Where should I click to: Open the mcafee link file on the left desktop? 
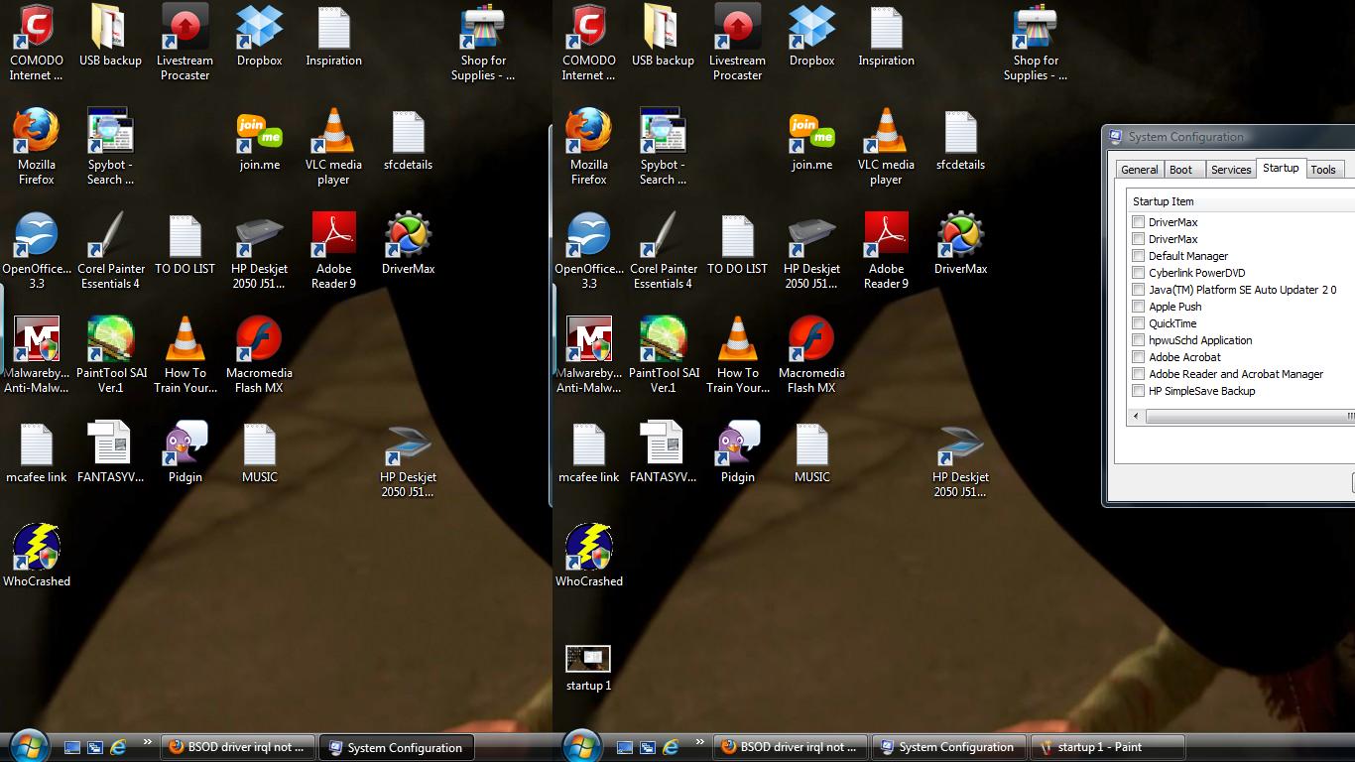tap(37, 452)
